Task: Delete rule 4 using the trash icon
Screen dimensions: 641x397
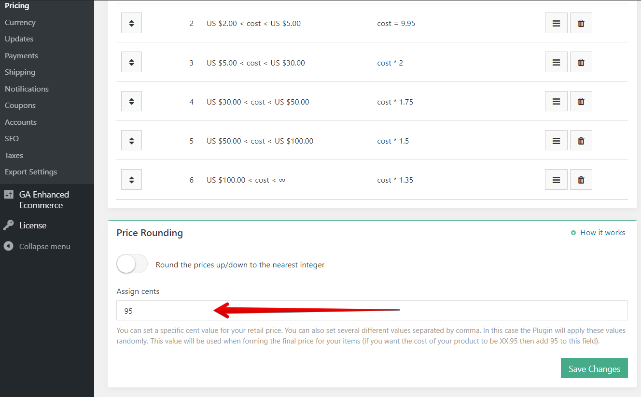Action: pyautogui.click(x=581, y=101)
